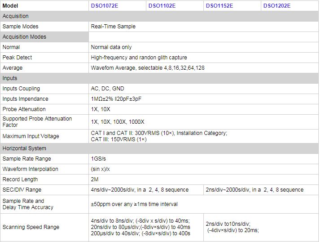Select the 'Real-Time Sample' value
This screenshot has width=321, height=242.
[x=113, y=27]
